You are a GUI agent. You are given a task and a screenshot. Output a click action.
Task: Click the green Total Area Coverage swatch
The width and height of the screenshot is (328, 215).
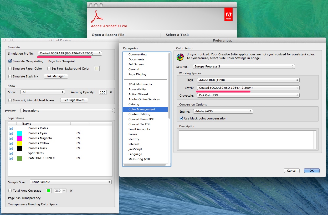click(48, 191)
